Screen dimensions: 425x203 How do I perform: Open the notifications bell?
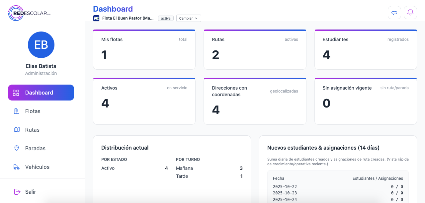(x=410, y=13)
